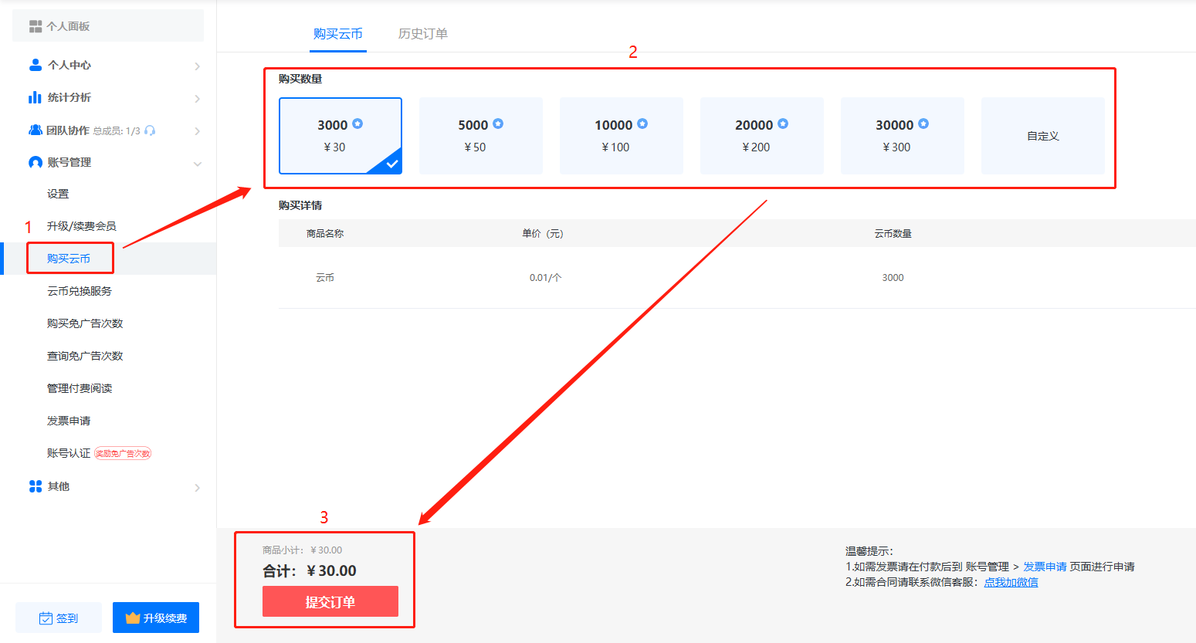This screenshot has height=643, width=1196.
Task: Click the four-dot icon next to 其他
Action: click(x=35, y=486)
